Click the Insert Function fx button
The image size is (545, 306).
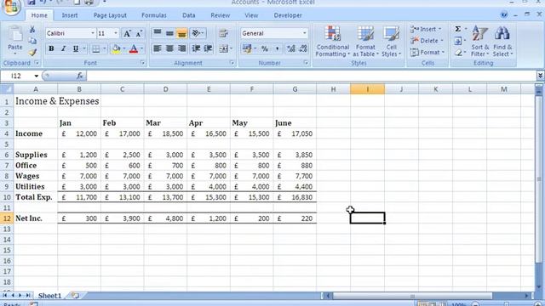click(x=79, y=76)
